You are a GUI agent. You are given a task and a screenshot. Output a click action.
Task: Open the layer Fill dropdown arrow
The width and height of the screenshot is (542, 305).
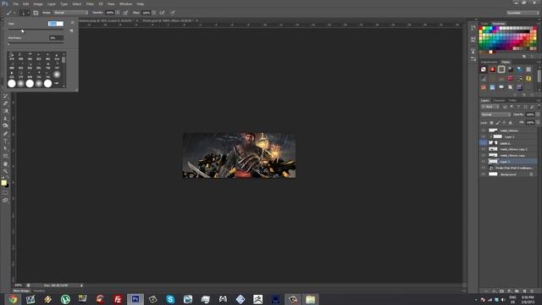coord(537,122)
